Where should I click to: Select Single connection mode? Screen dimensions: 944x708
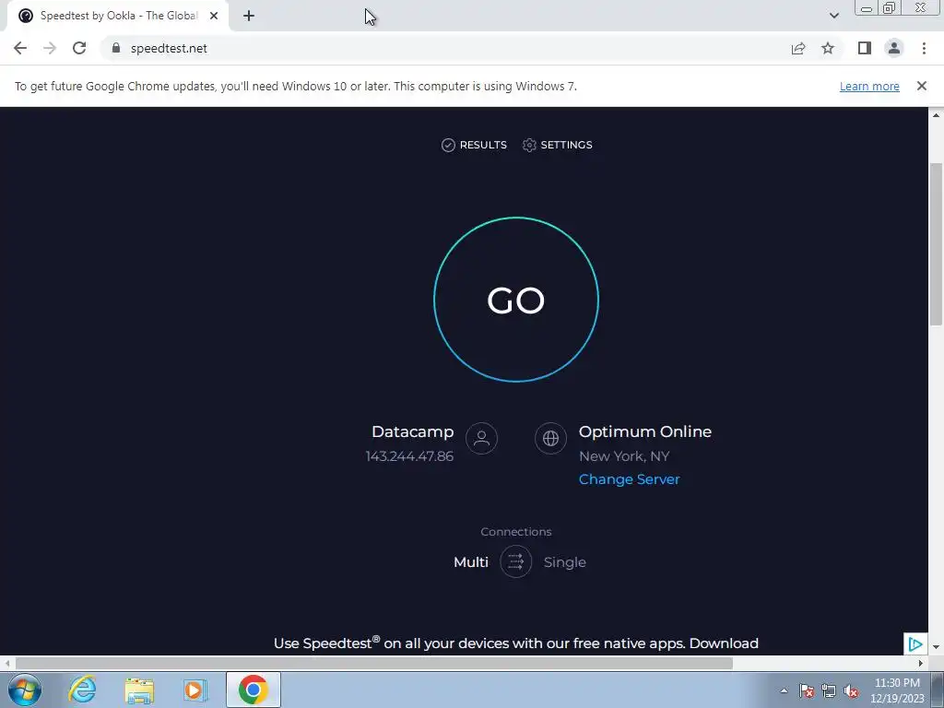tap(565, 562)
